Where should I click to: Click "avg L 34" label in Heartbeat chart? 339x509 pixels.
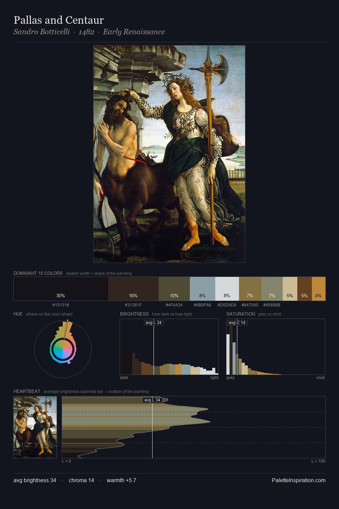point(152,400)
